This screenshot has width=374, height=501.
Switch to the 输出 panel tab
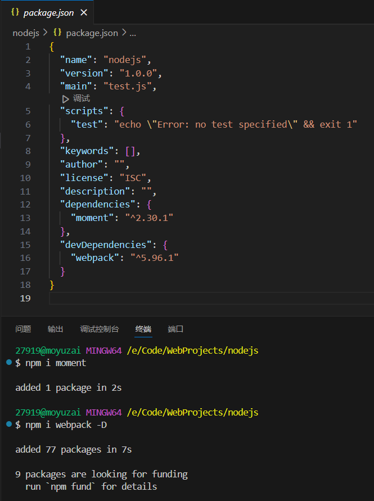55,329
